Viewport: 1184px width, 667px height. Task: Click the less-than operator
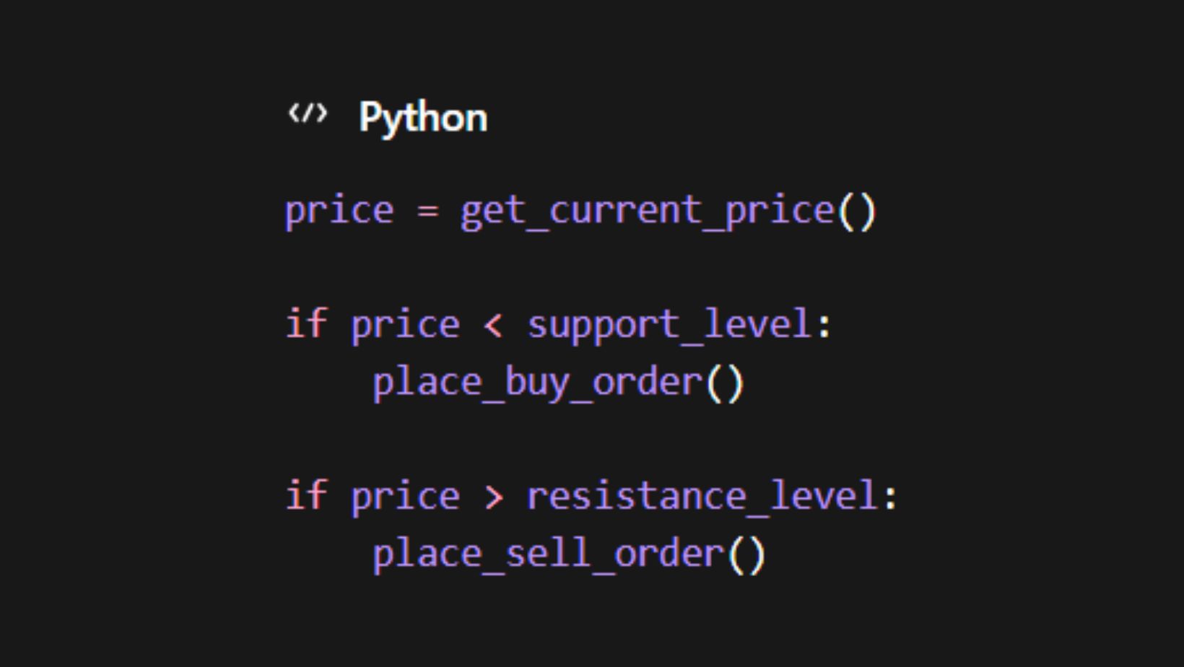coord(493,326)
